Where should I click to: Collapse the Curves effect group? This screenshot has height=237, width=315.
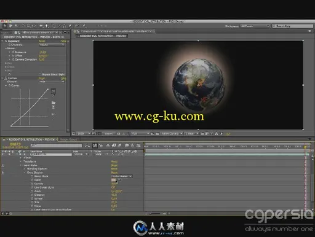2,78
